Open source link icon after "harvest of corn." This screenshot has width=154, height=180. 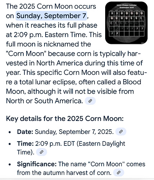click(x=118, y=172)
